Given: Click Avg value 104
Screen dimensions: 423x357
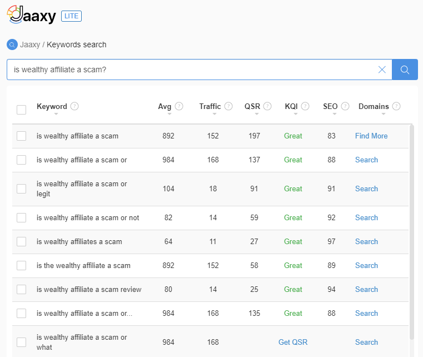Looking at the screenshot, I should (x=168, y=189).
